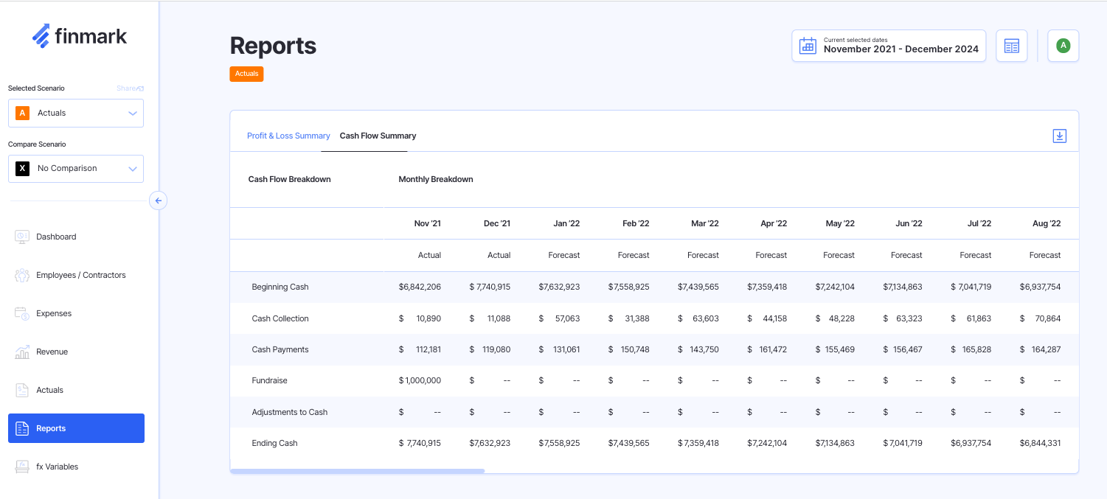Open the date range selector
Image resolution: width=1107 pixels, height=499 pixels.
[889, 46]
